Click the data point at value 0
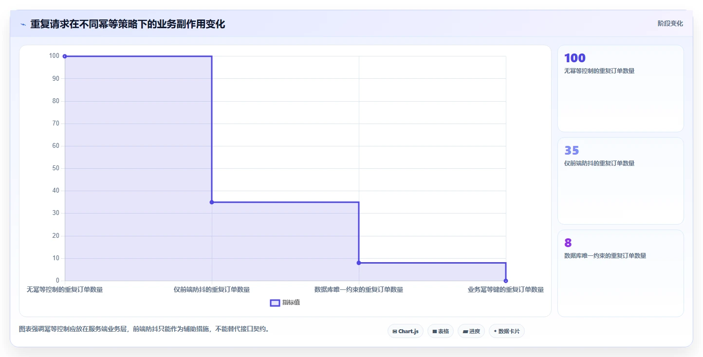This screenshot has height=357, width=703. click(x=506, y=281)
